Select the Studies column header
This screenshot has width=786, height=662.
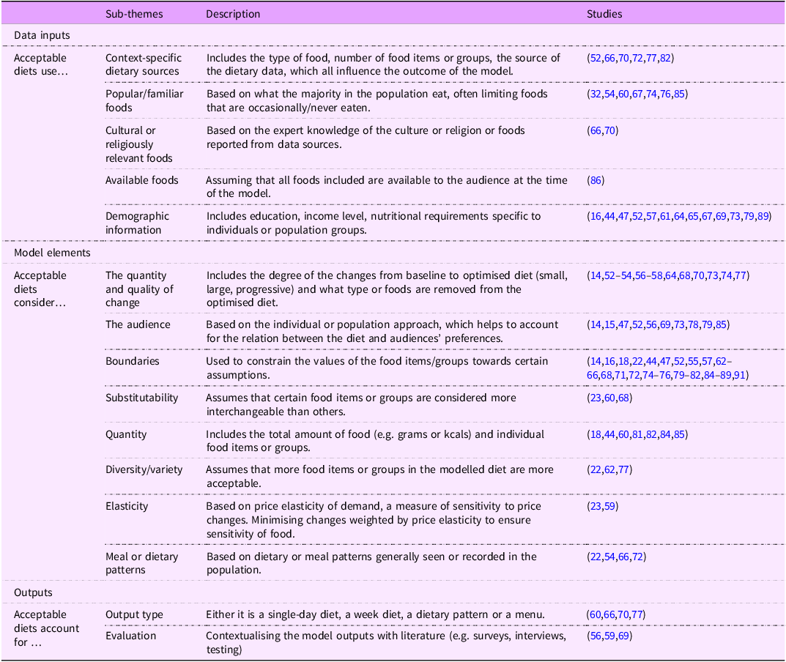[604, 14]
